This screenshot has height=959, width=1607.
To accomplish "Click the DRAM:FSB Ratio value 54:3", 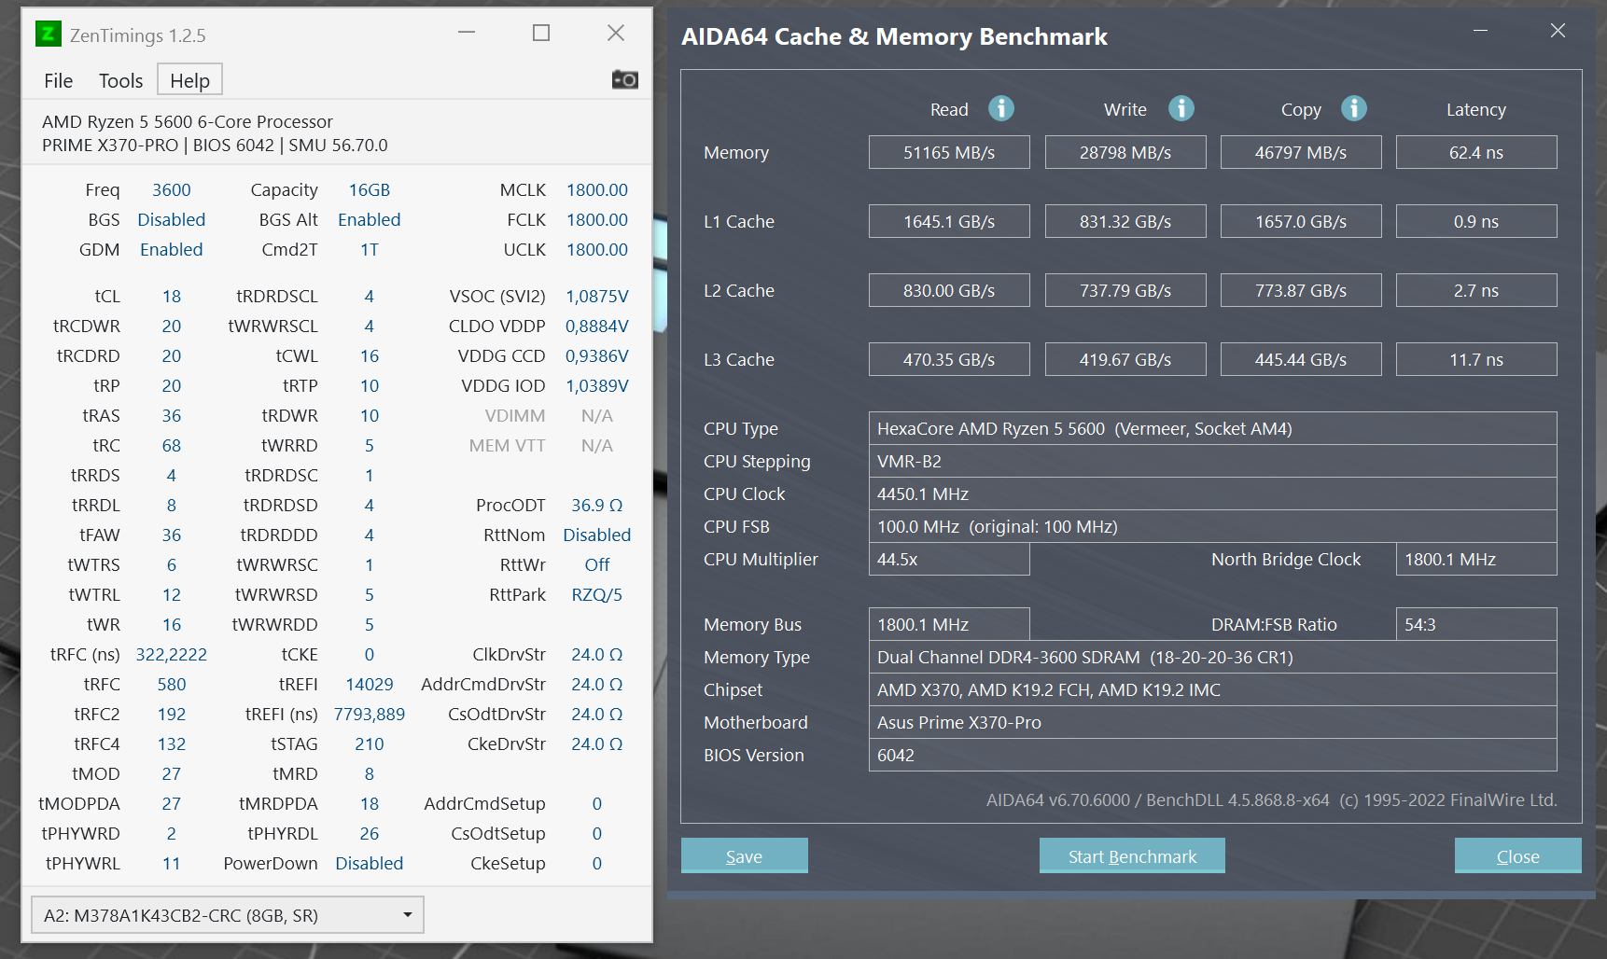I will tap(1476, 624).
